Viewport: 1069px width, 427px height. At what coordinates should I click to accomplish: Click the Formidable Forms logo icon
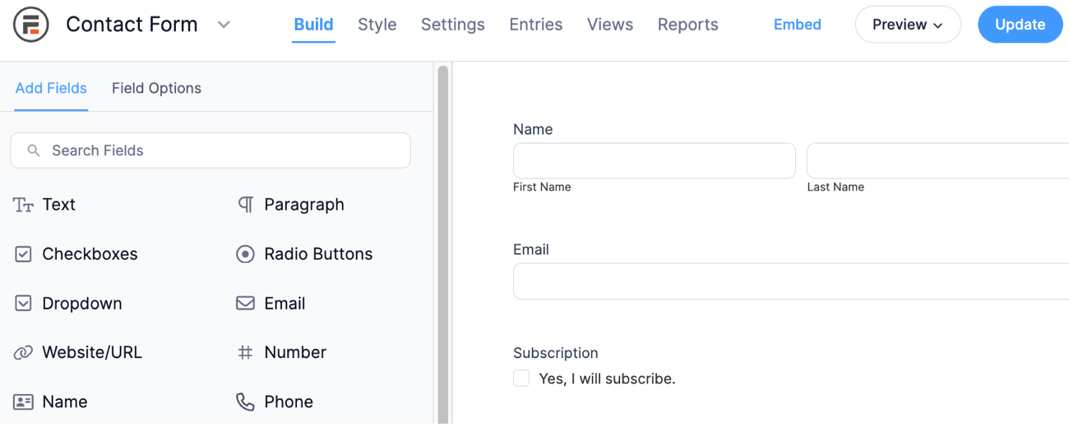[x=31, y=25]
